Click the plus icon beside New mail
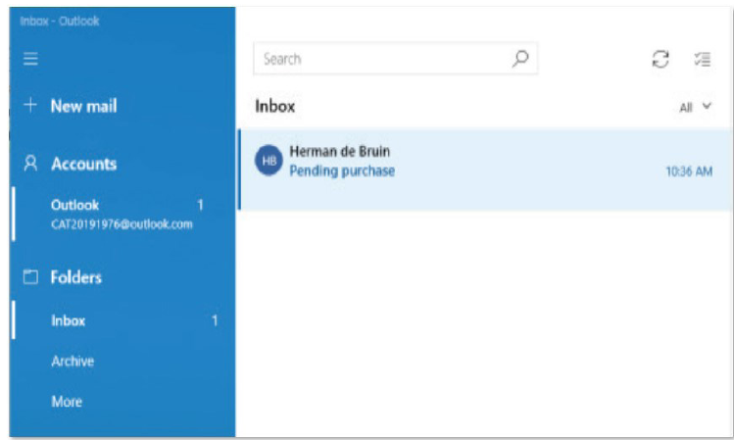 pos(30,105)
